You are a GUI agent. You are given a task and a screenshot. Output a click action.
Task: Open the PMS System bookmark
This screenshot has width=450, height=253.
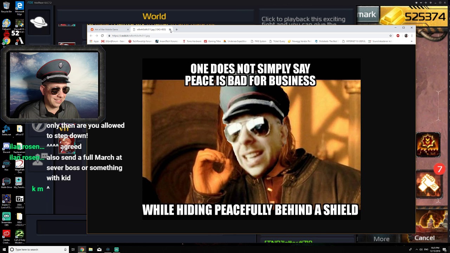[258, 41]
